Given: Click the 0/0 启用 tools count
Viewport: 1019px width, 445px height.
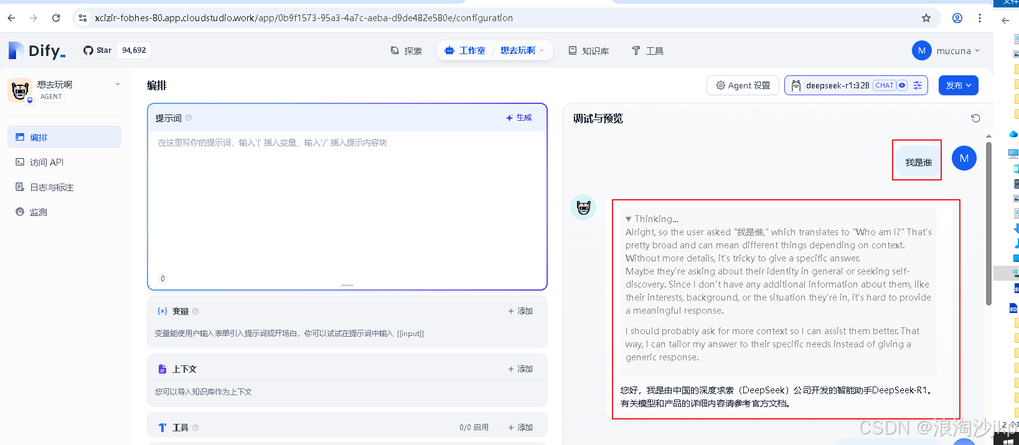Looking at the screenshot, I should tap(474, 428).
